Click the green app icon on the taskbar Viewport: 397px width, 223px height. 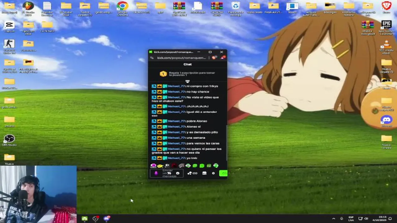[85, 219]
